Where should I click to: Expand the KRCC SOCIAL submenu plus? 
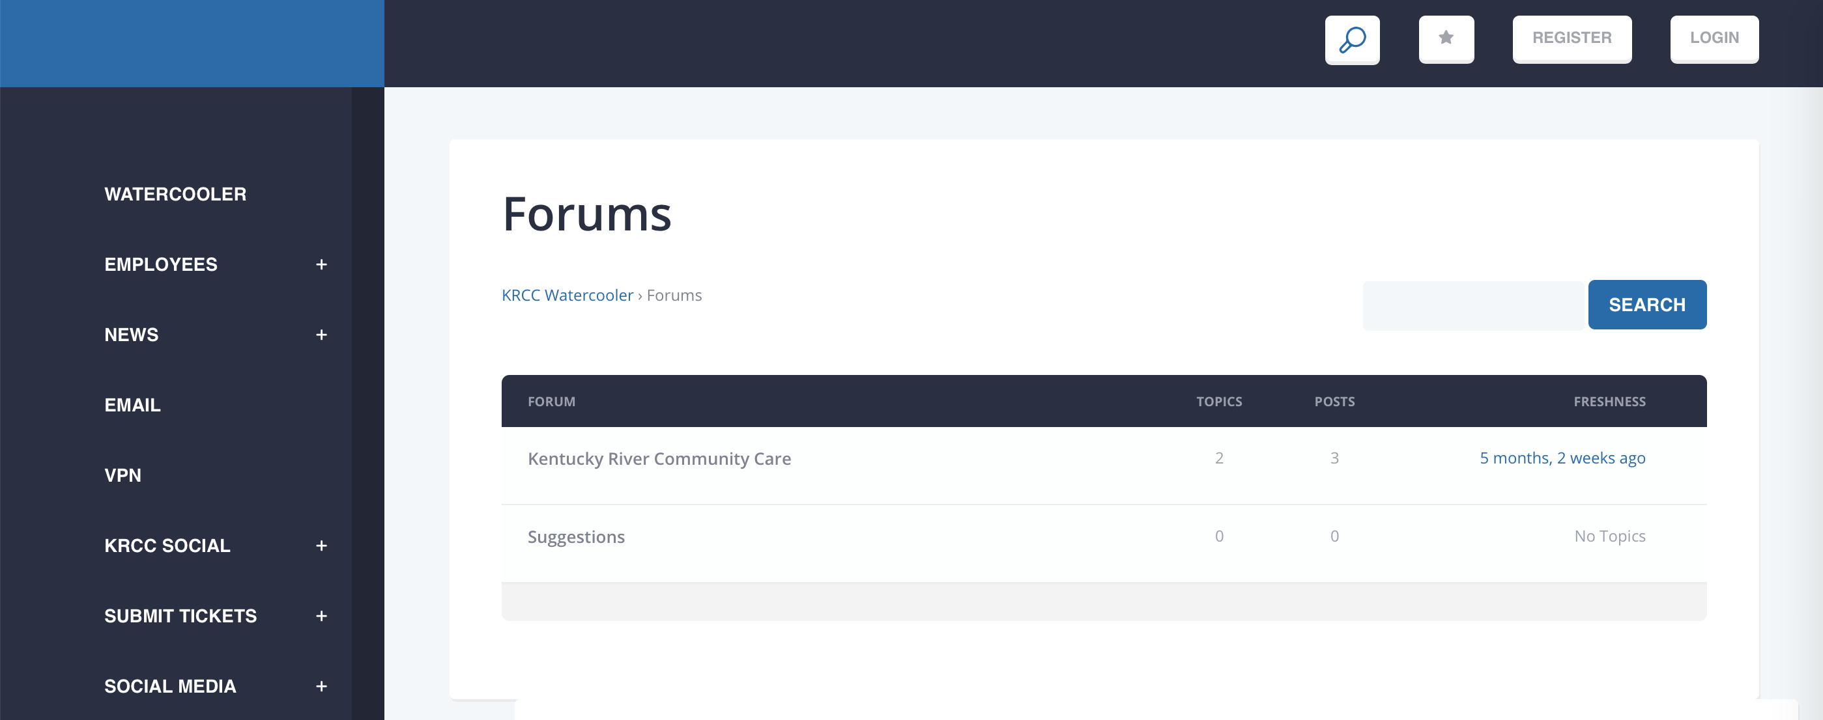(x=321, y=546)
